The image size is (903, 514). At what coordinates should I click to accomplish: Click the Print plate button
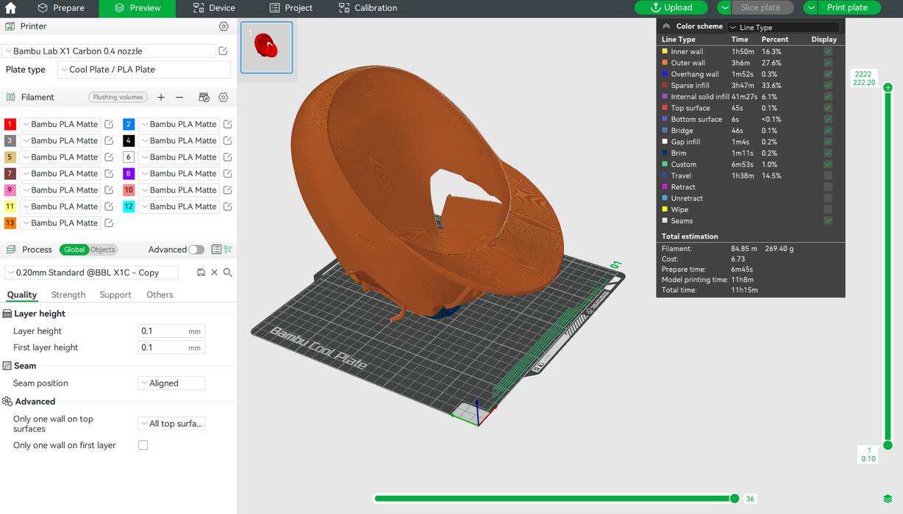coord(846,8)
